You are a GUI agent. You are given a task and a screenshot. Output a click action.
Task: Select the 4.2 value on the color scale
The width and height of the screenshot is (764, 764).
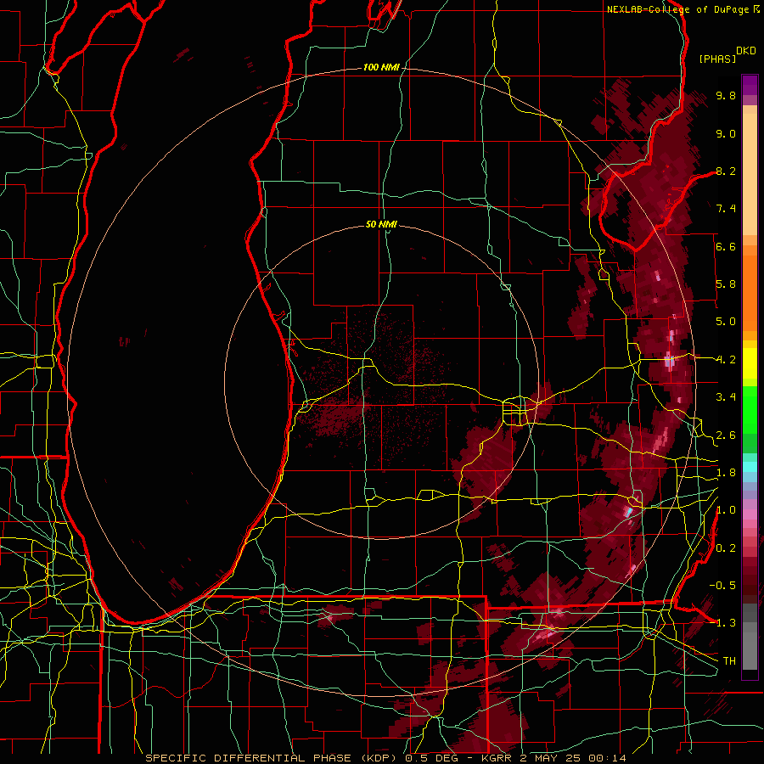pos(726,360)
